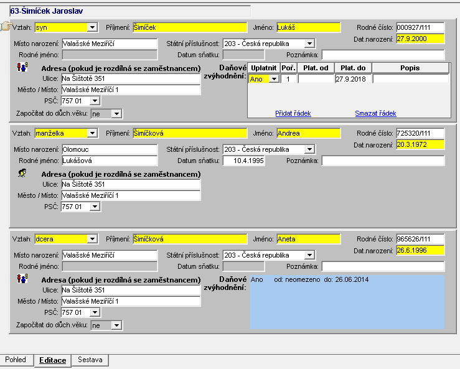Click the Ulice field in Andrea address
The image size is (460, 369).
131,184
